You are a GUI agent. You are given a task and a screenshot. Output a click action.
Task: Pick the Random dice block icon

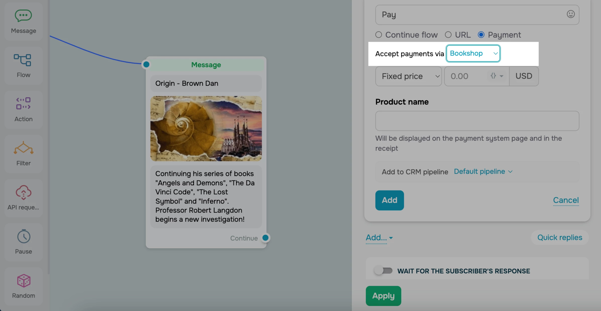[x=23, y=281]
